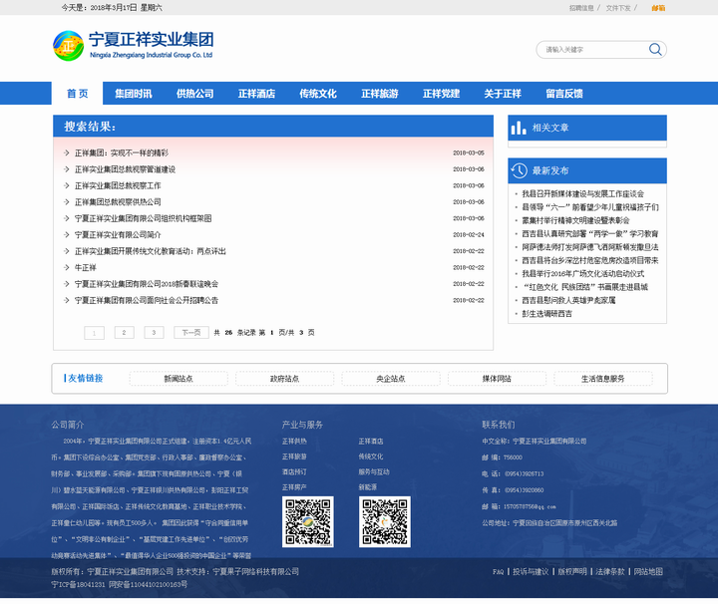
Task: Open result 2018新春联谊晚会
Action: (147, 284)
